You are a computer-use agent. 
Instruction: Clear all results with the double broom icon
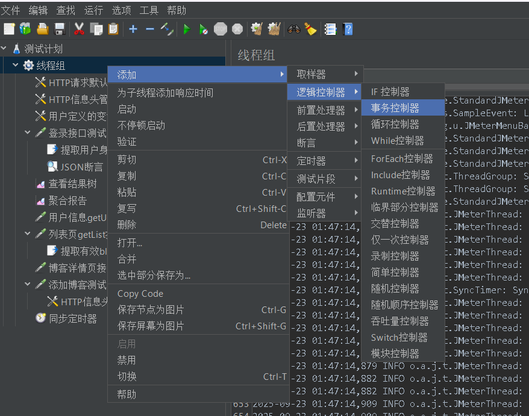click(x=273, y=28)
